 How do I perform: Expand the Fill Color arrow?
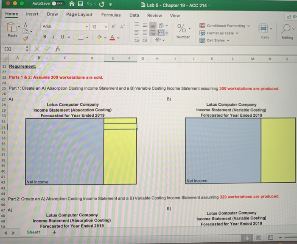(105, 38)
